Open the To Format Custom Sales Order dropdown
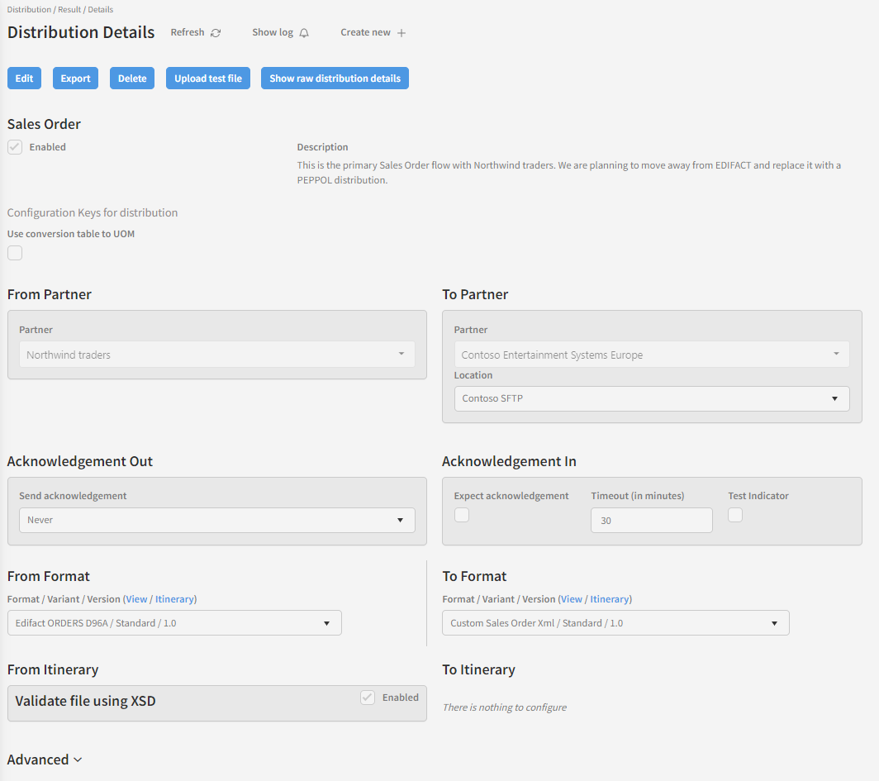The height and width of the screenshot is (781, 879). (615, 623)
